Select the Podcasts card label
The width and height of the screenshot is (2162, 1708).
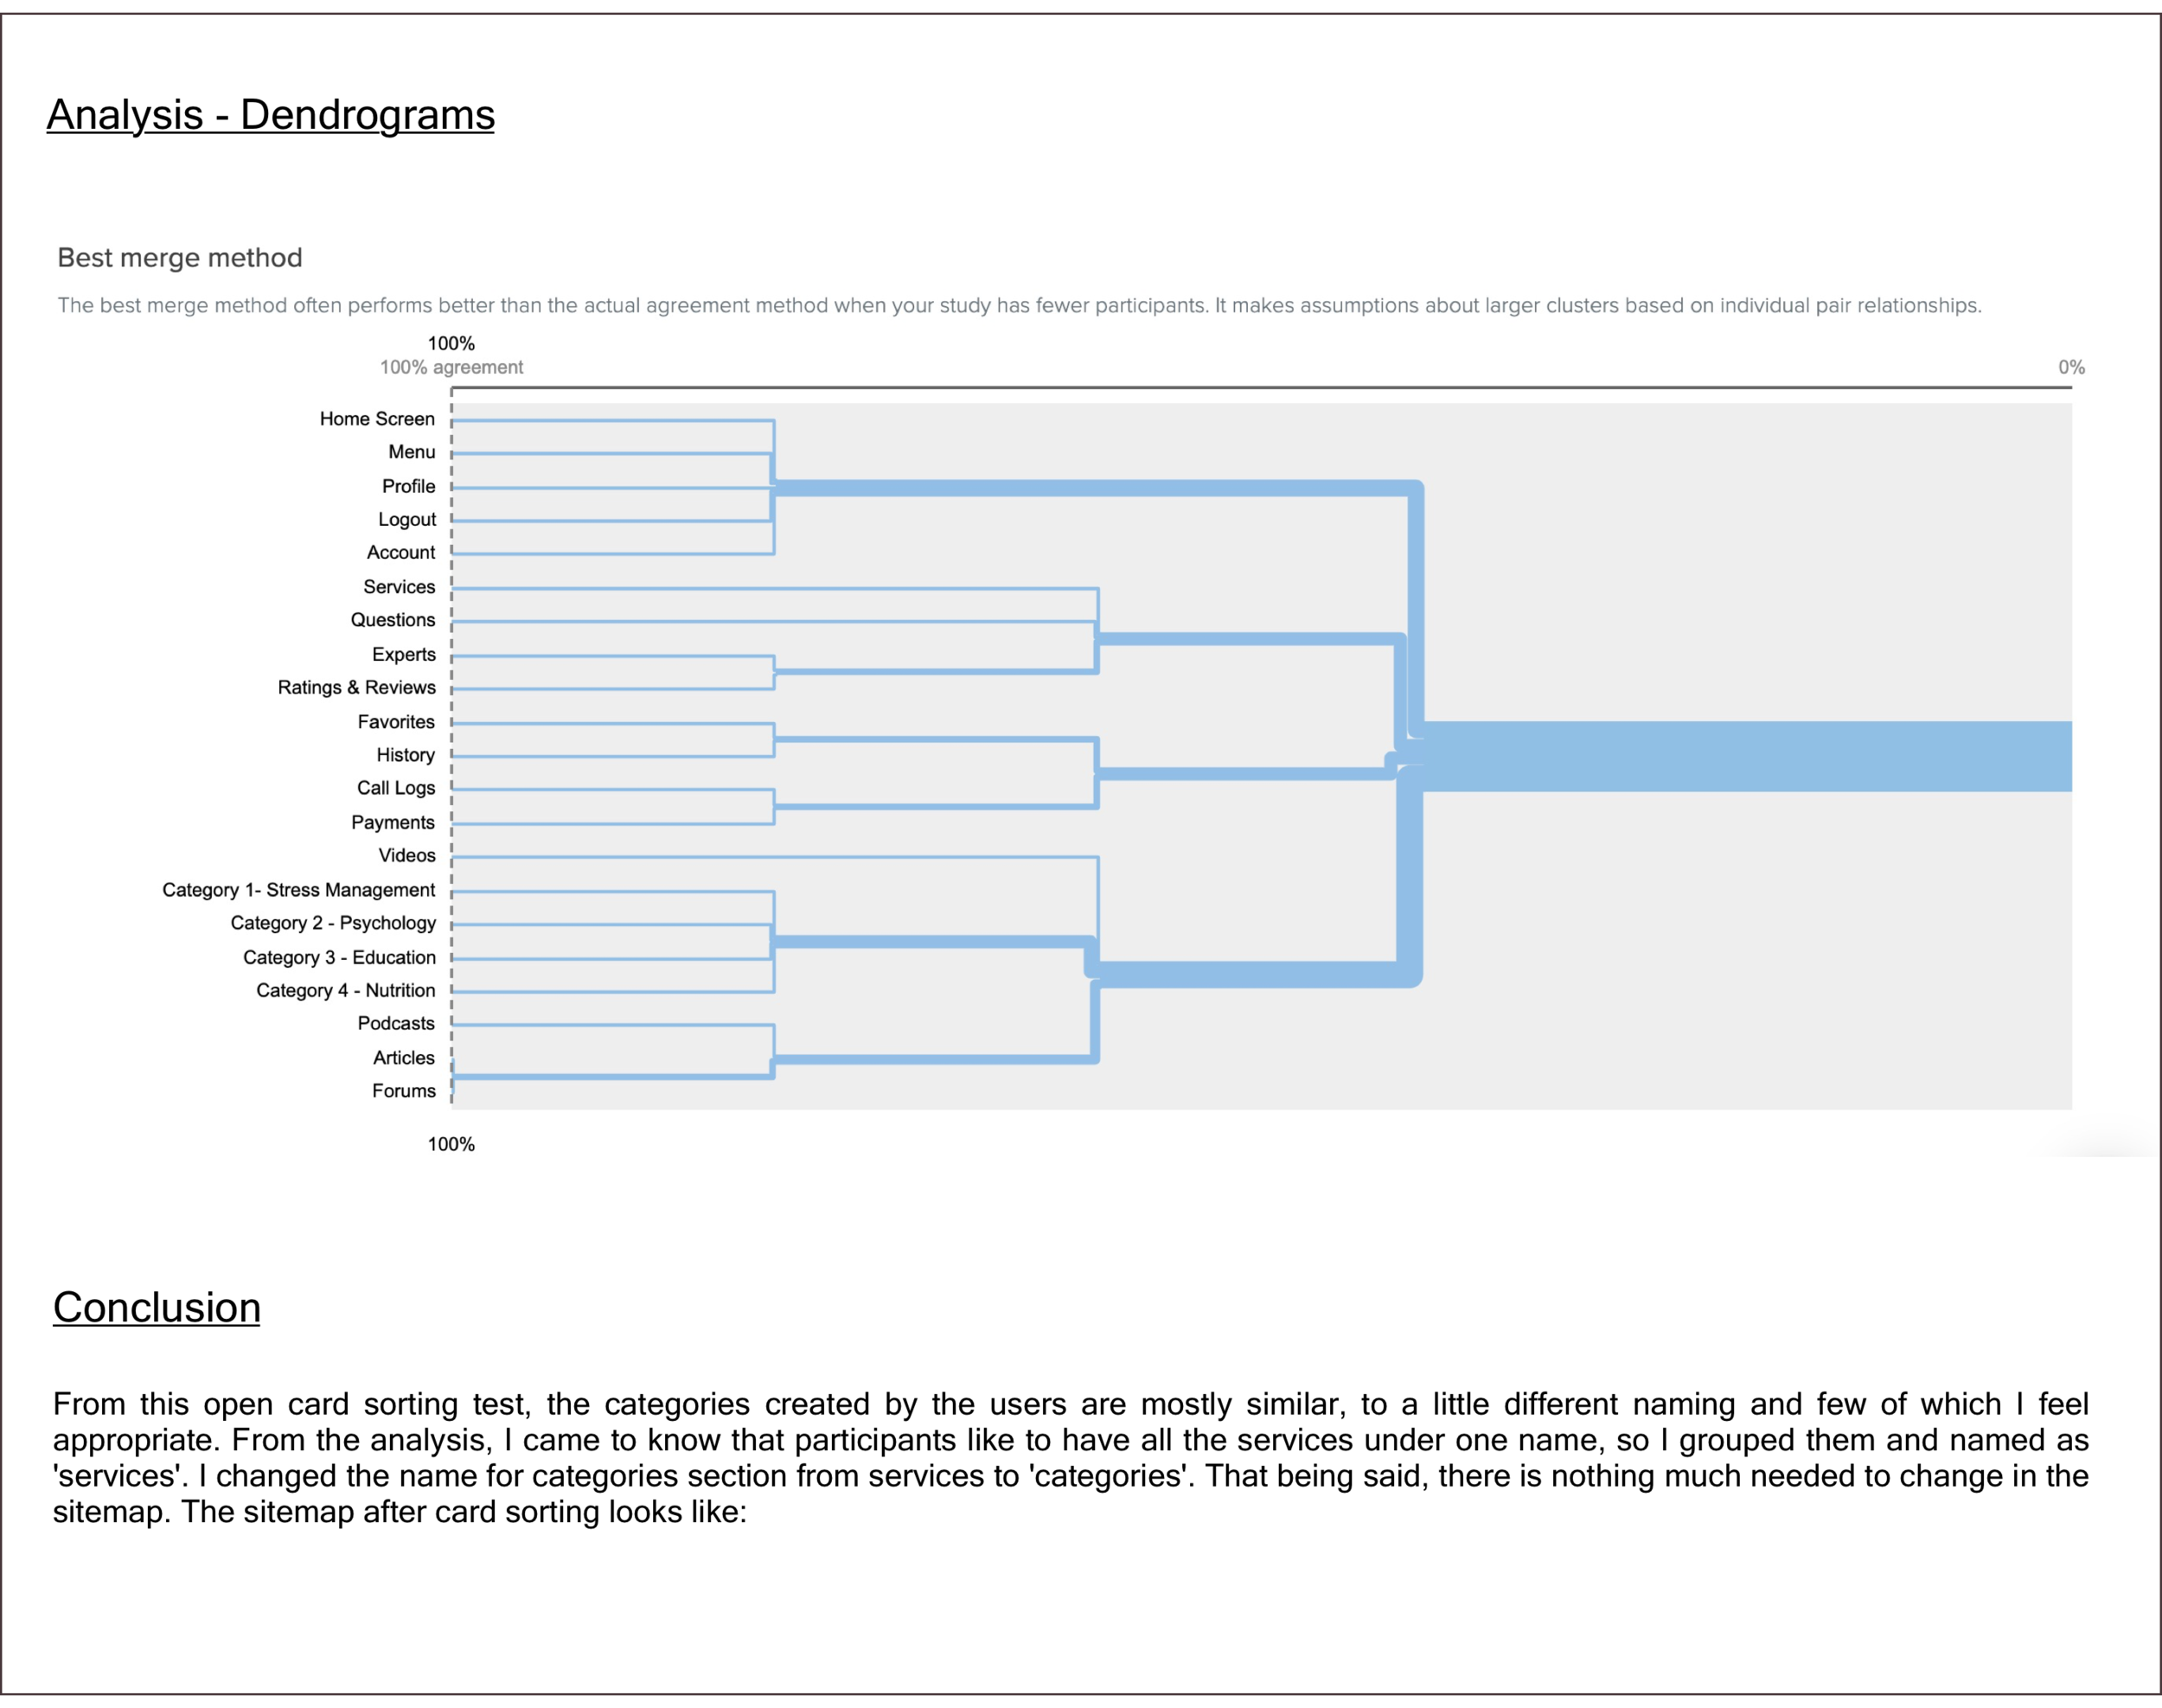[x=396, y=1023]
